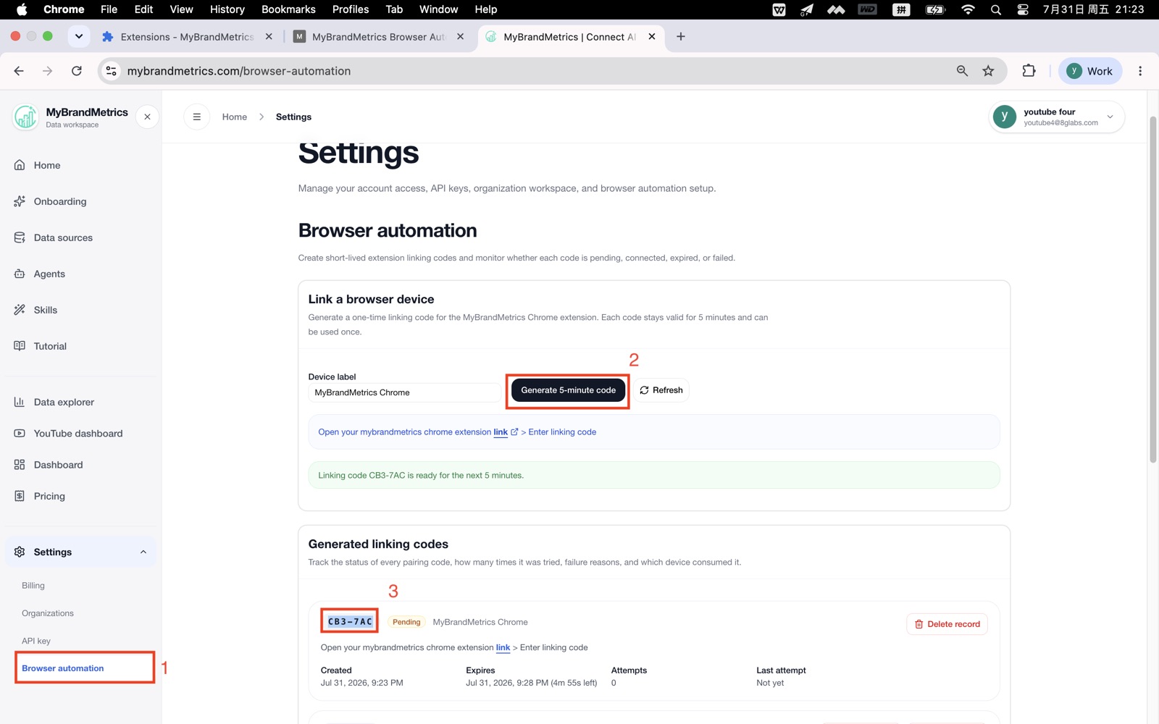1159x724 pixels.
Task: Focus the Device label input field
Action: point(403,392)
